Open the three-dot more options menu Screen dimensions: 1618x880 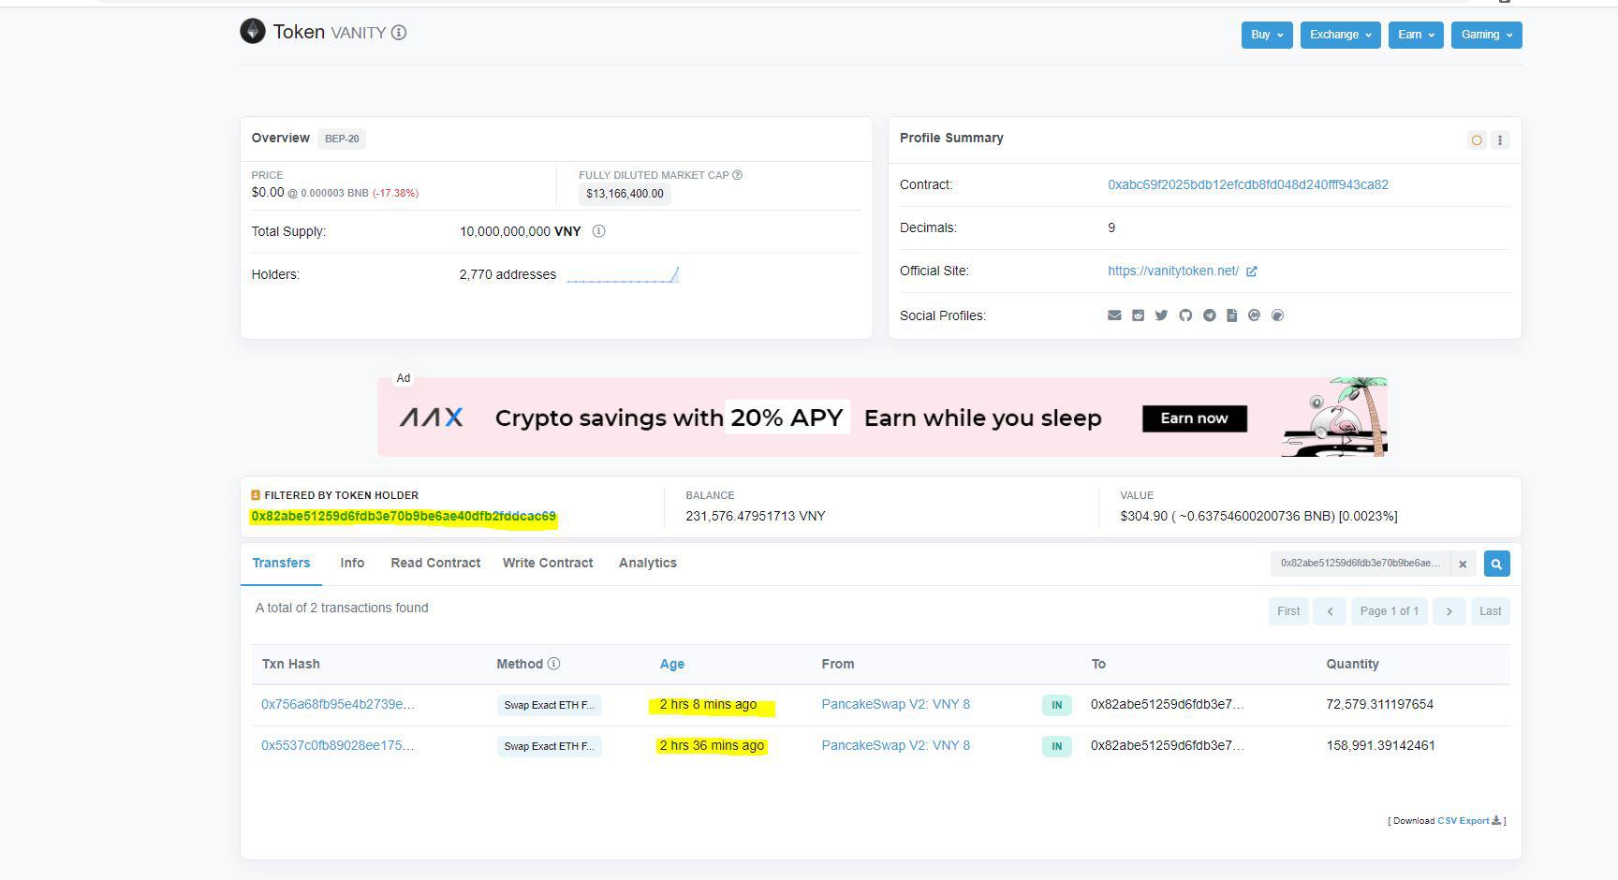pos(1500,140)
